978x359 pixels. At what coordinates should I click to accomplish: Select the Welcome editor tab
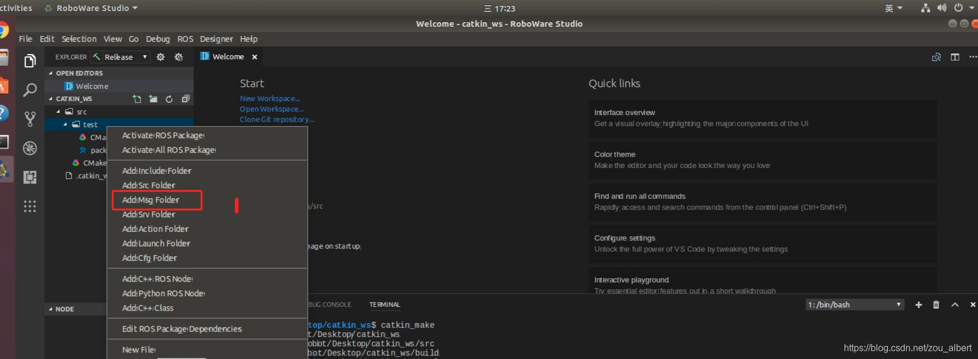tap(229, 57)
